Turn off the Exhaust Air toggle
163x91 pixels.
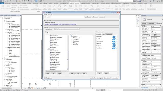point(114,37)
